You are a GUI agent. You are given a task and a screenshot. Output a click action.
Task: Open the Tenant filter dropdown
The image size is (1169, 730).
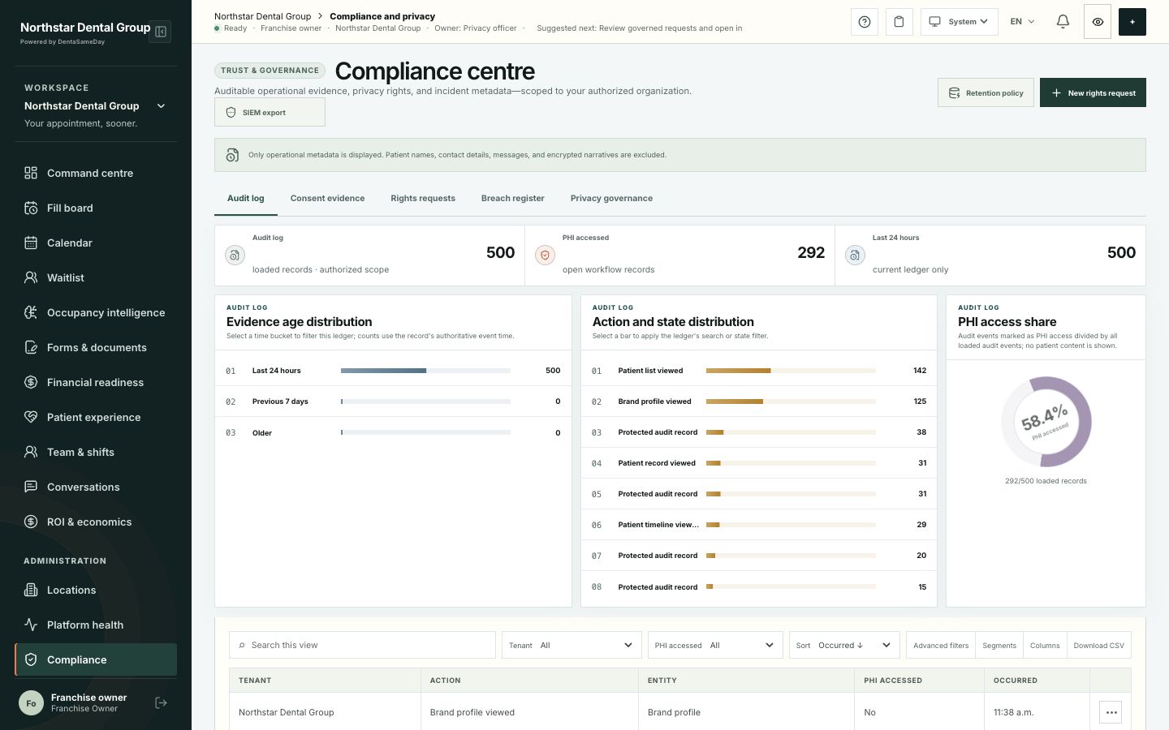tap(572, 645)
